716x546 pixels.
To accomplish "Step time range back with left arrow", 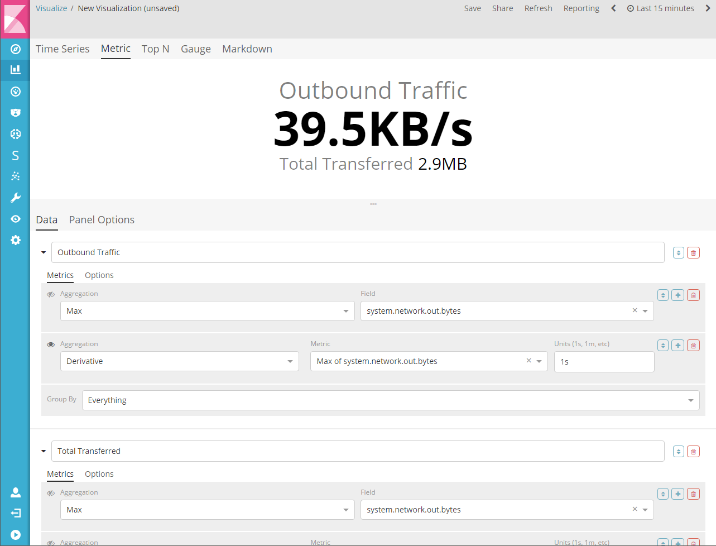I will (613, 8).
